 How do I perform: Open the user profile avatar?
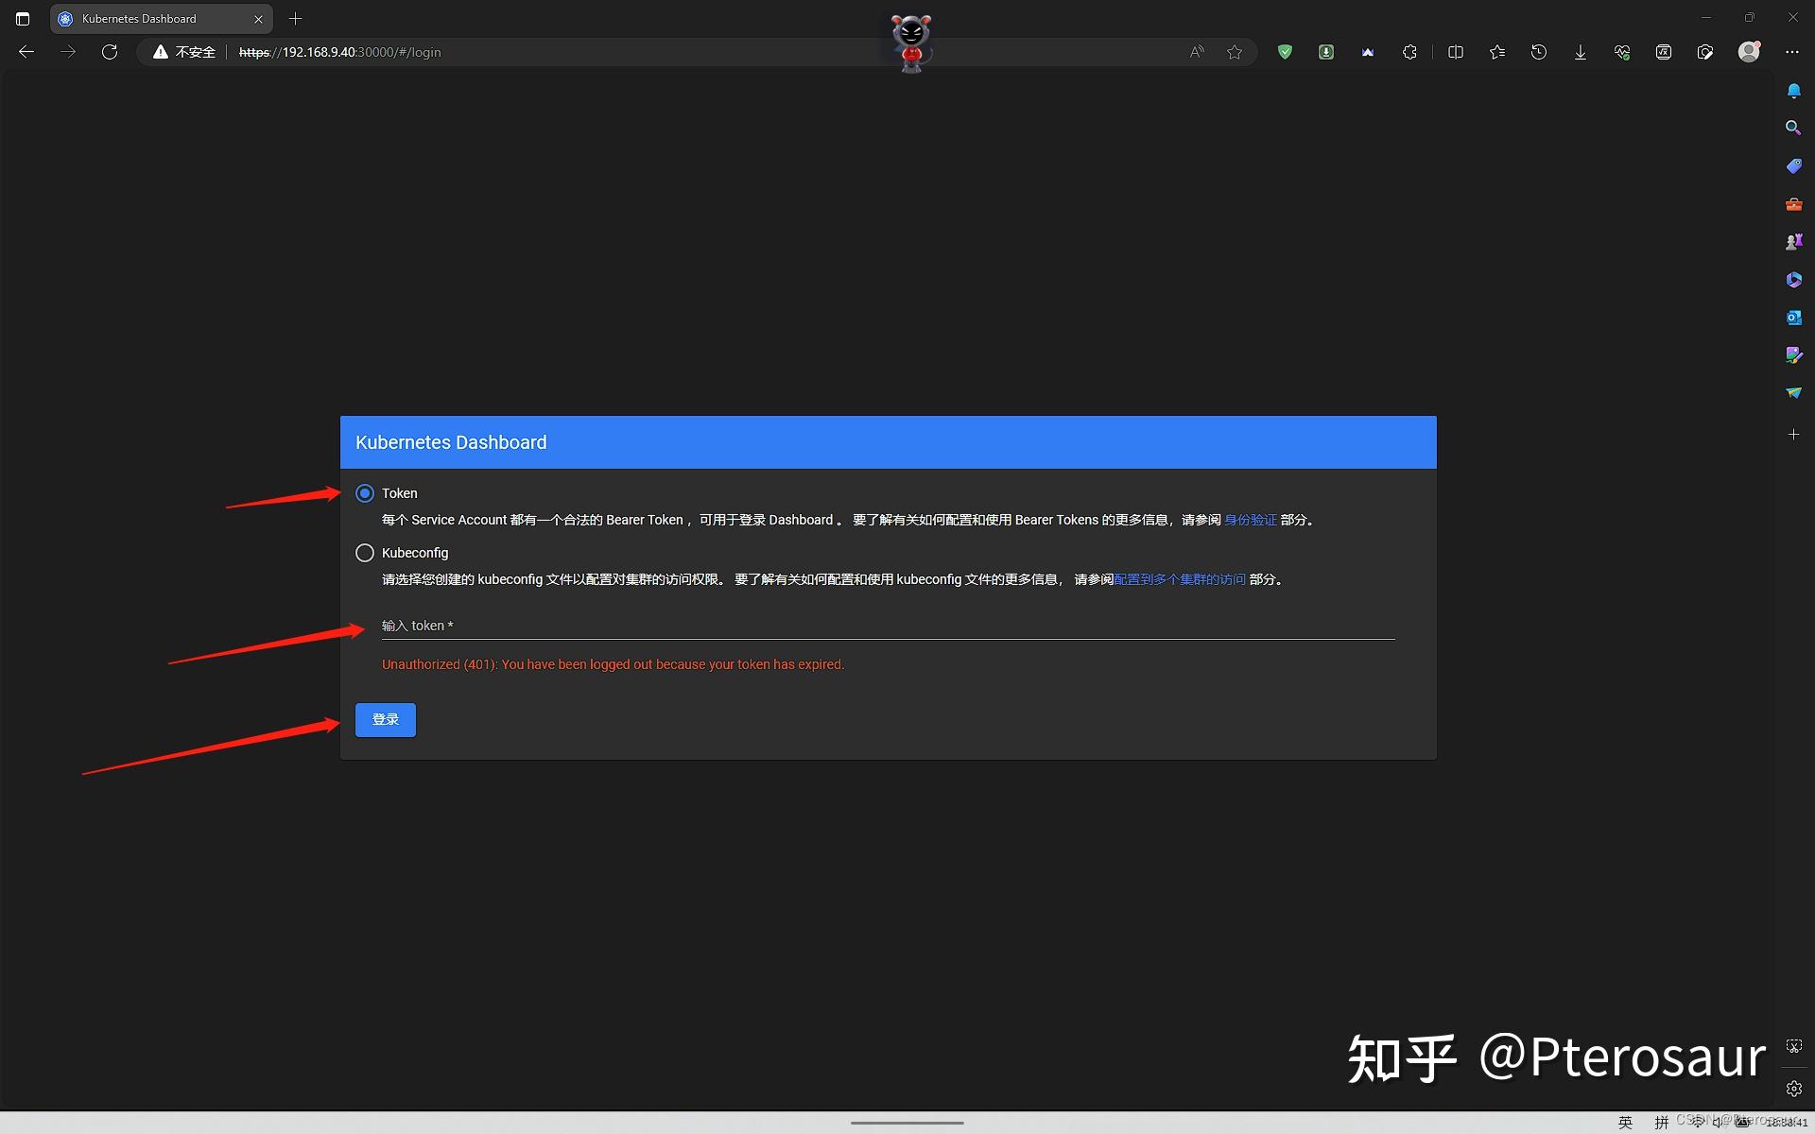(x=1750, y=52)
